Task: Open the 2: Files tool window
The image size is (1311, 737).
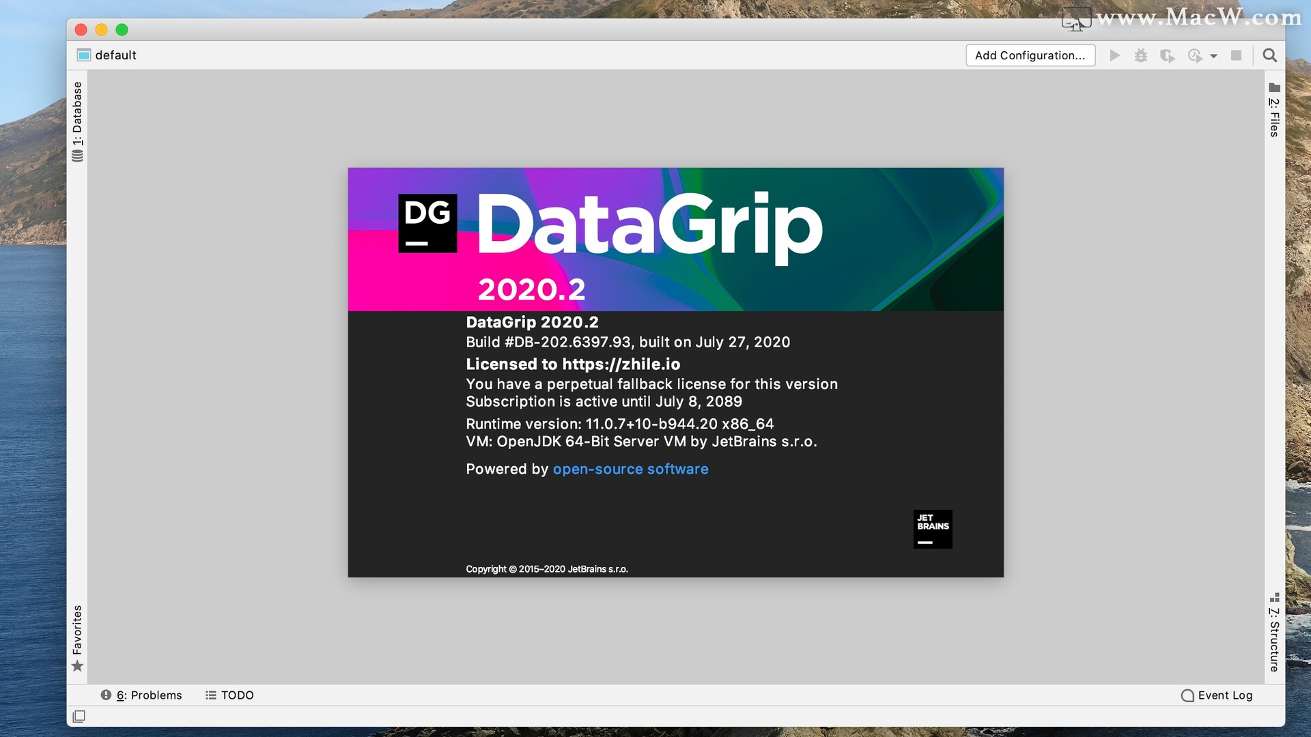Action: click(1274, 117)
